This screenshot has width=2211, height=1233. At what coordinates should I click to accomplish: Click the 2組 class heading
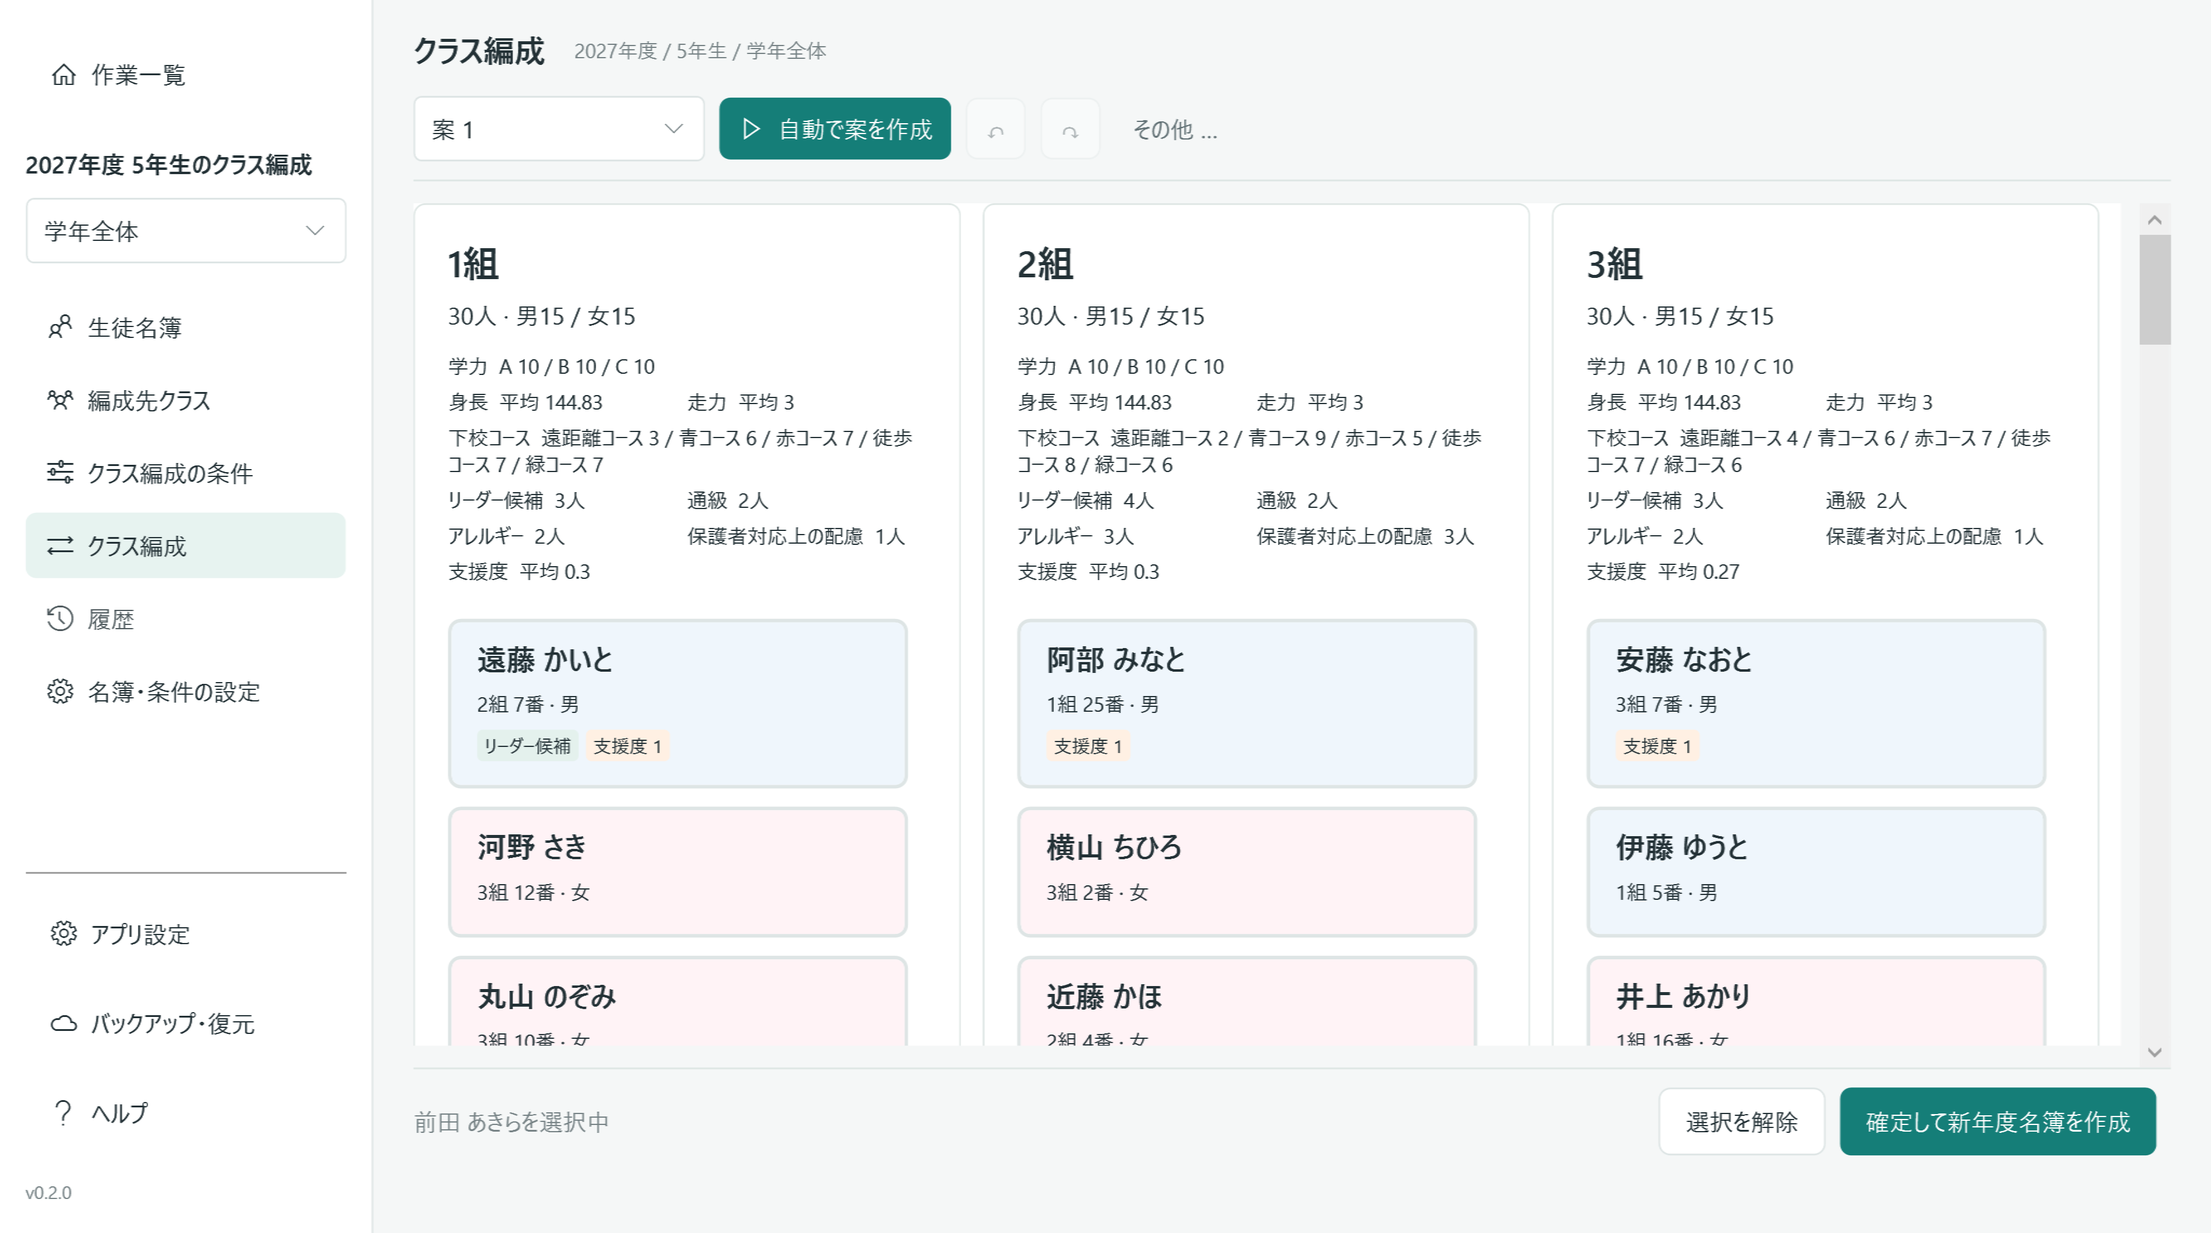click(x=1045, y=263)
